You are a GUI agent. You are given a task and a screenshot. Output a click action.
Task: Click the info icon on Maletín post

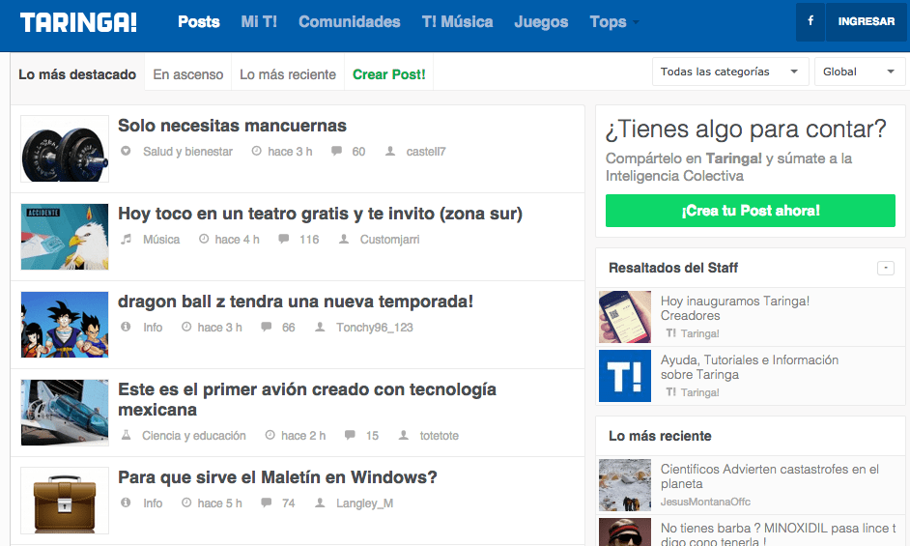coord(126,503)
